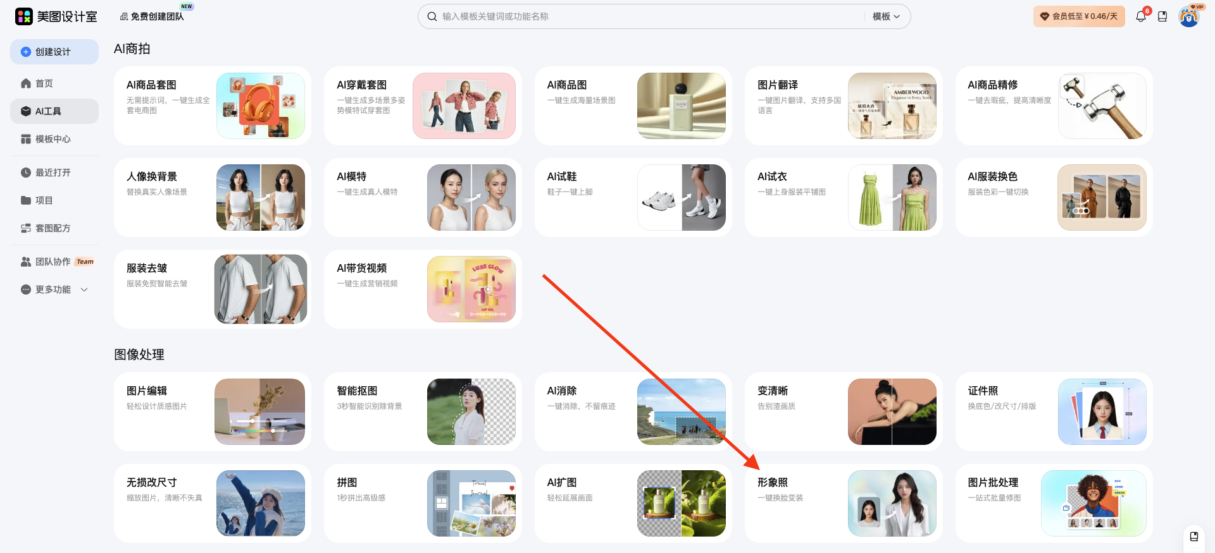
Task: Open the AI服装换色 tool card
Action: tap(1054, 197)
